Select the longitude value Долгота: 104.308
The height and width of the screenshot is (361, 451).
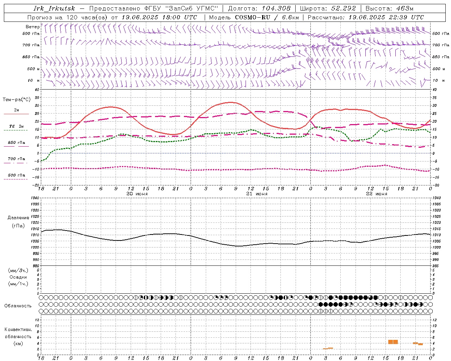pos(259,8)
